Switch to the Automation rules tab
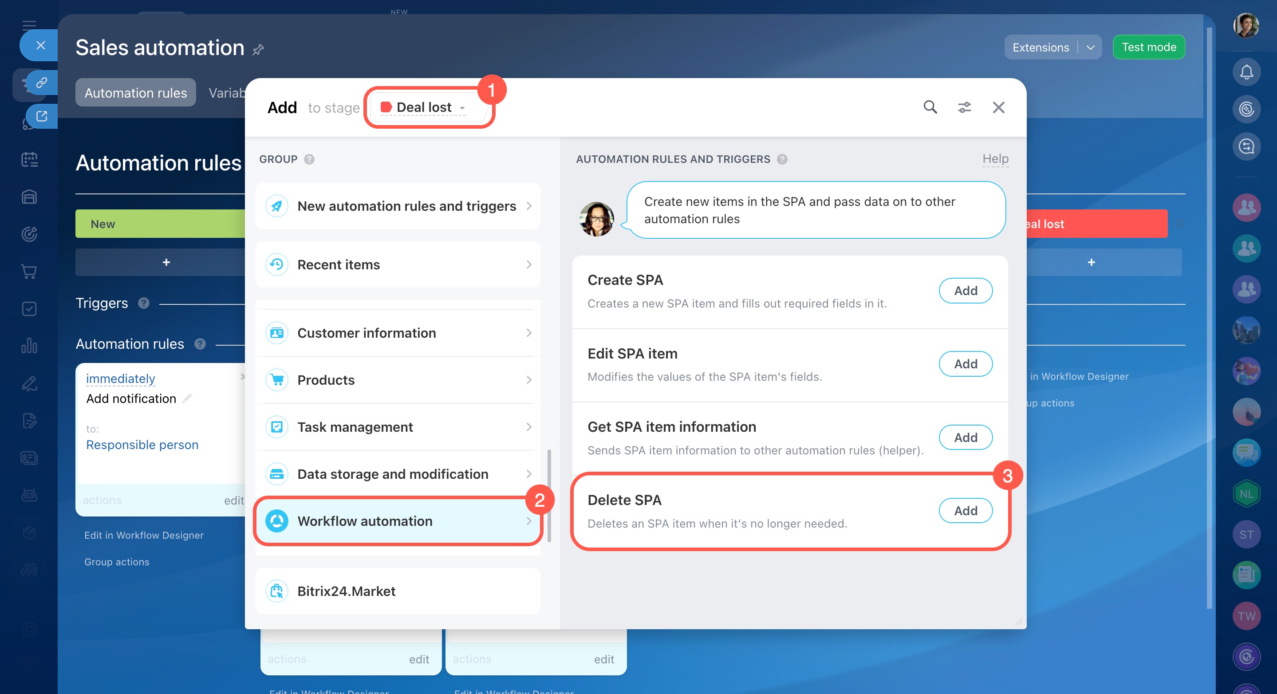The height and width of the screenshot is (694, 1277). [x=135, y=93]
